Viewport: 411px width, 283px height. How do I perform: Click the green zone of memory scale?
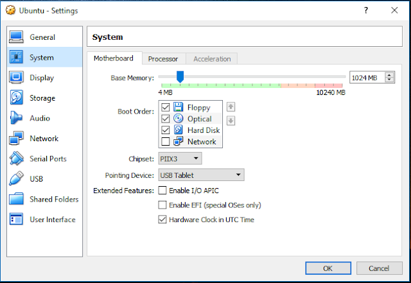click(x=221, y=85)
